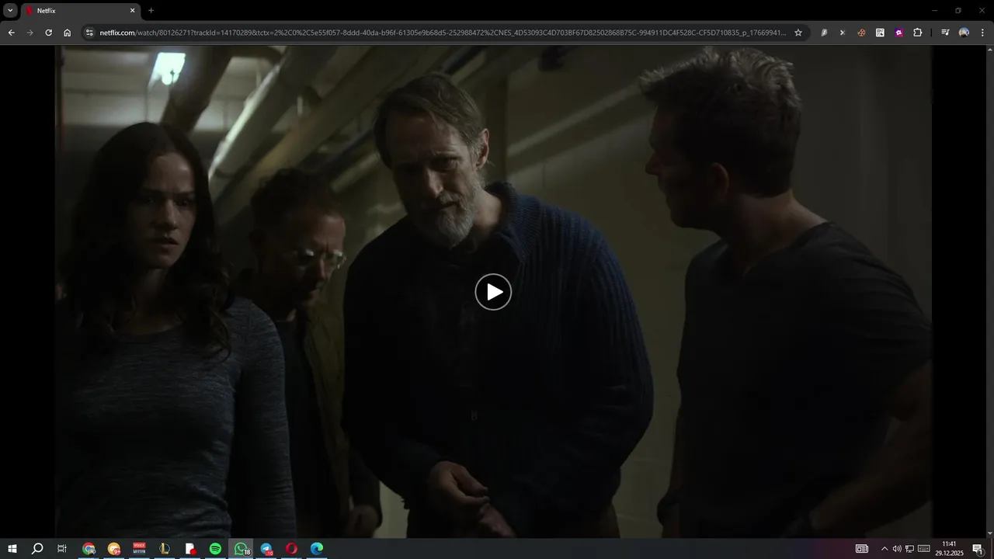Open Windows taskbar search
Viewport: 994px width, 559px height.
tap(37, 549)
